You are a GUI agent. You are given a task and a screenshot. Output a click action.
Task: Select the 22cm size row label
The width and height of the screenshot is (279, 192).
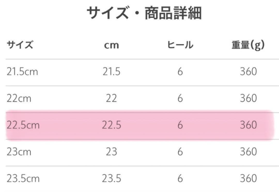tap(19, 98)
